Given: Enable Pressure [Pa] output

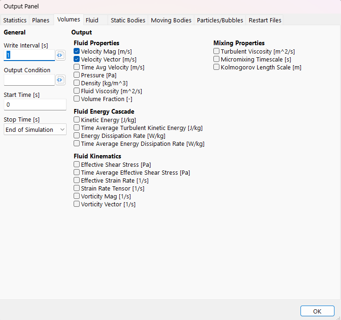Looking at the screenshot, I should pos(77,75).
